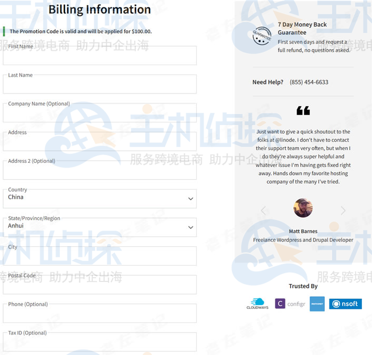Open the Country dropdown
This screenshot has height=355, width=372.
click(x=100, y=199)
